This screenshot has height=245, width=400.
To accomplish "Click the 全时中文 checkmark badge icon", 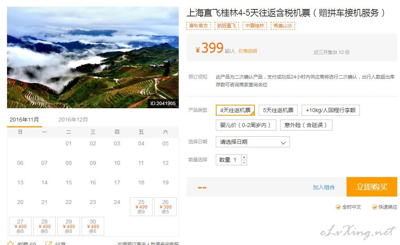I will pyautogui.click(x=338, y=207).
